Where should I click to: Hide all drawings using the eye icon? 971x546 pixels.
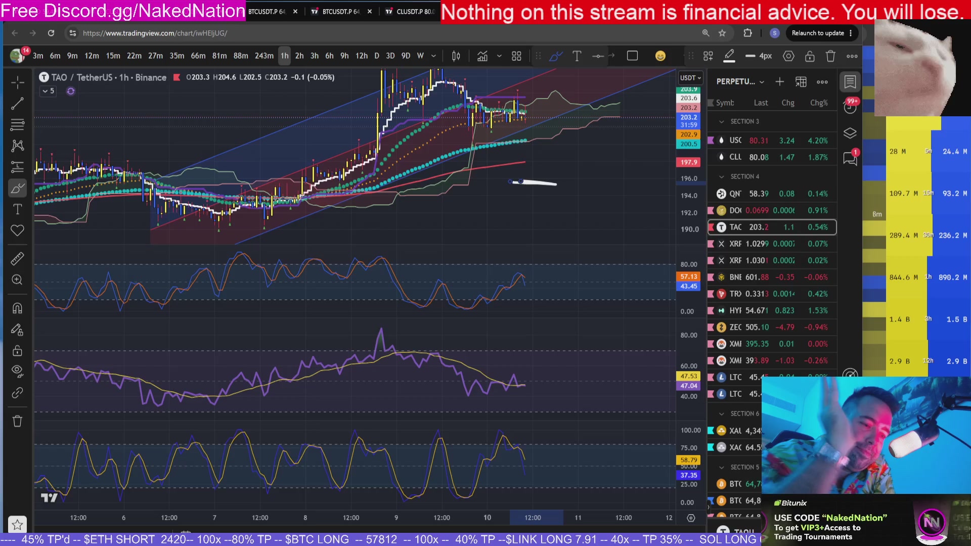tap(17, 371)
